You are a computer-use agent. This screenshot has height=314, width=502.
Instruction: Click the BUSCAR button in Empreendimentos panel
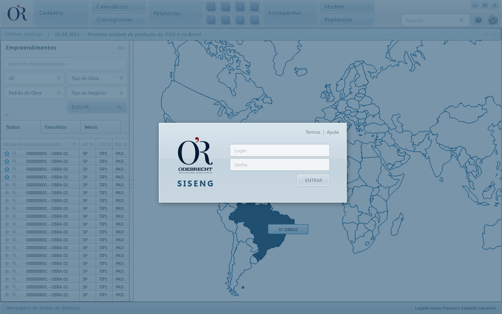(x=97, y=107)
